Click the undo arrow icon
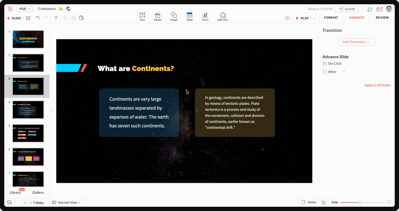This screenshot has height=211, width=399. pyautogui.click(x=38, y=18)
